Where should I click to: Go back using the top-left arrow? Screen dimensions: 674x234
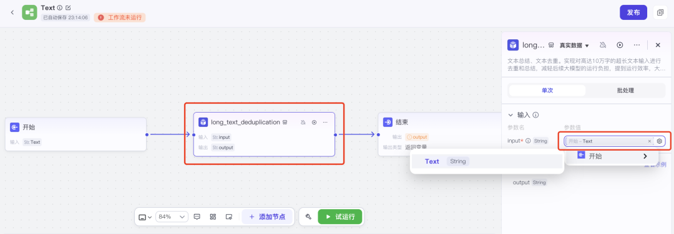click(12, 12)
